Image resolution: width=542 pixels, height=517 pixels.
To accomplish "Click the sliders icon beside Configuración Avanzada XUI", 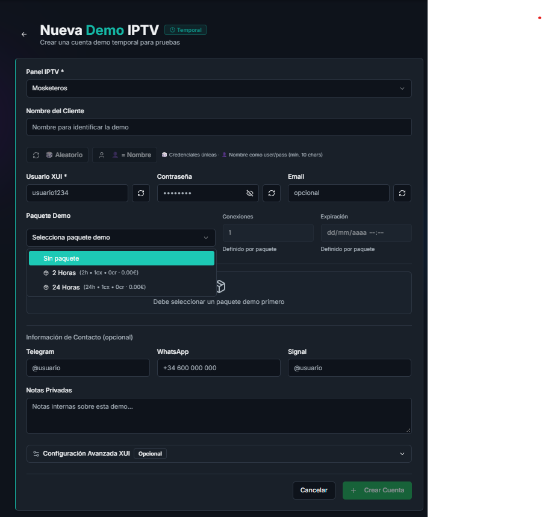I will [36, 454].
